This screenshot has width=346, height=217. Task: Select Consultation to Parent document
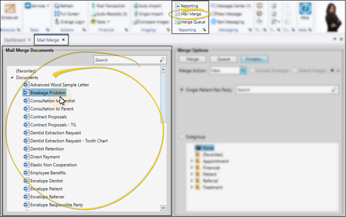[52, 109]
